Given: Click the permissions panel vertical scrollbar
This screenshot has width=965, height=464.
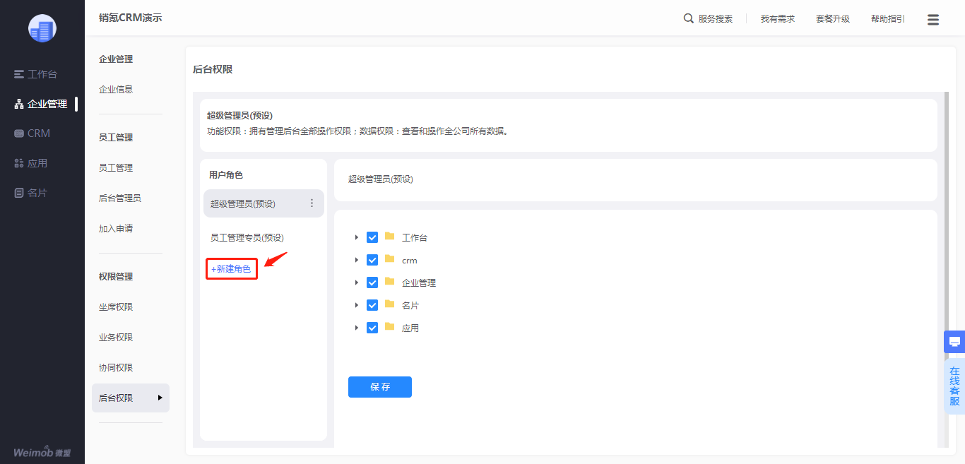Looking at the screenshot, I should click(x=947, y=268).
